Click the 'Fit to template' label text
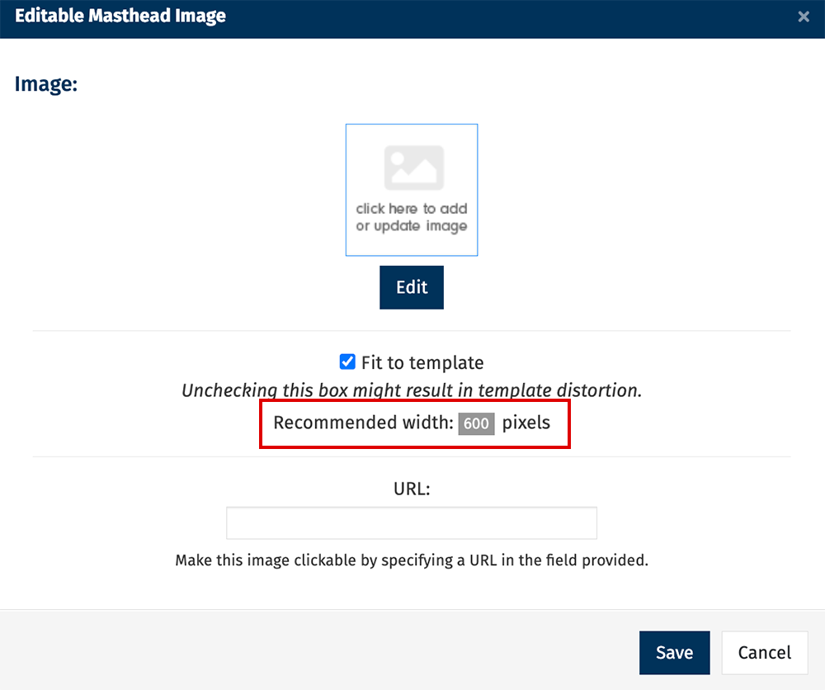The width and height of the screenshot is (825, 690). (x=422, y=363)
